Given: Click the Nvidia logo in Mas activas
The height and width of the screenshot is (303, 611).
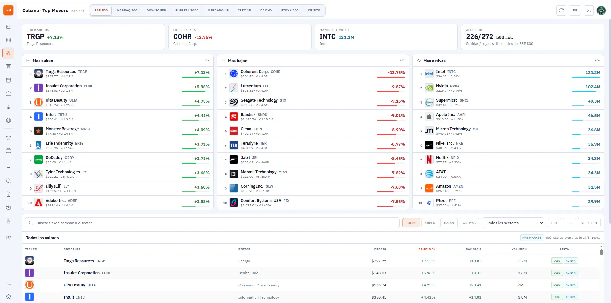Looking at the screenshot, I should tap(429, 88).
